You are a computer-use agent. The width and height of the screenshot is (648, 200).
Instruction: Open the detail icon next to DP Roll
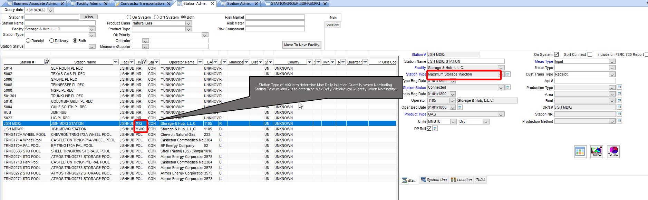click(x=435, y=129)
